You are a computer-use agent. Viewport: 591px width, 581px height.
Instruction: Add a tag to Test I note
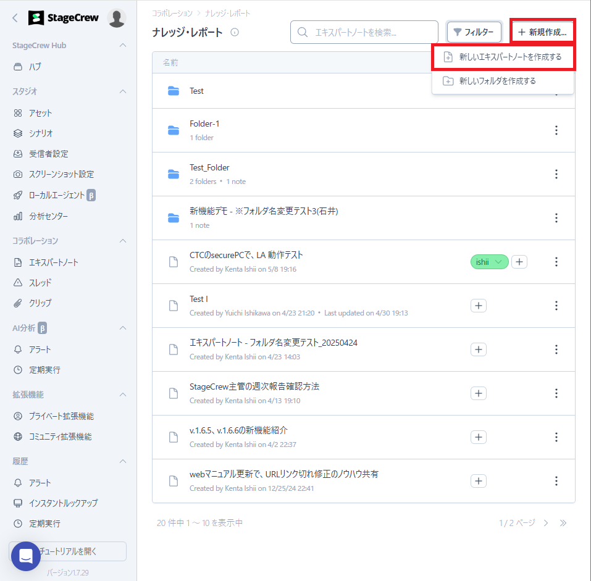[x=479, y=306]
